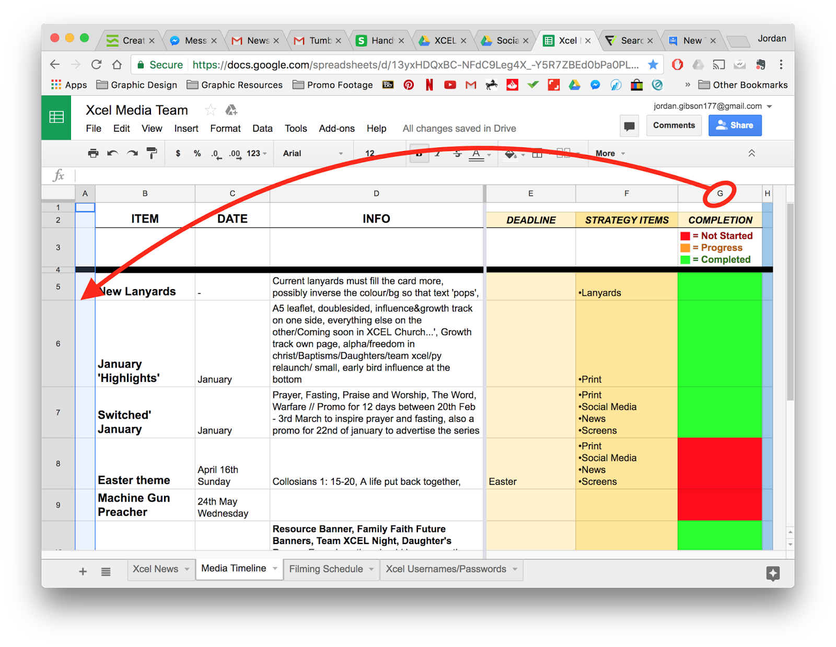The image size is (836, 647).
Task: Select the Paint format tool
Action: point(152,153)
